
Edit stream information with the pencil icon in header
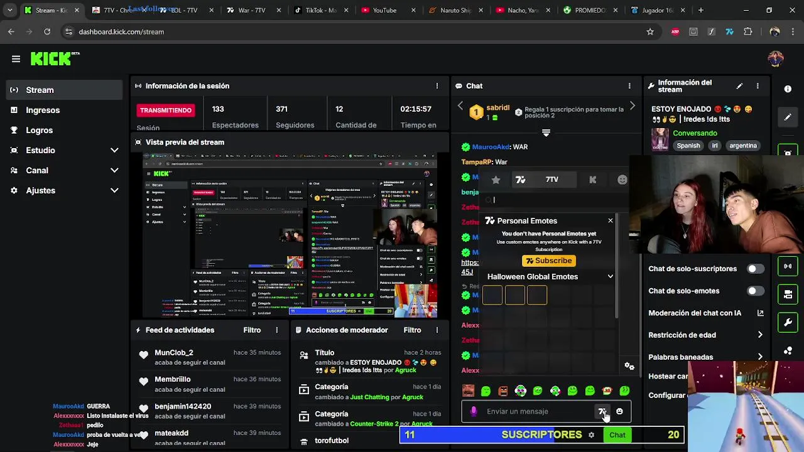coord(739,86)
